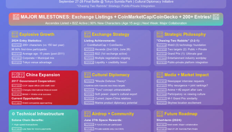Viewport: 232px width, 132px height.
Task: Click the glyph before 200+ characters line
Action: 17,45
